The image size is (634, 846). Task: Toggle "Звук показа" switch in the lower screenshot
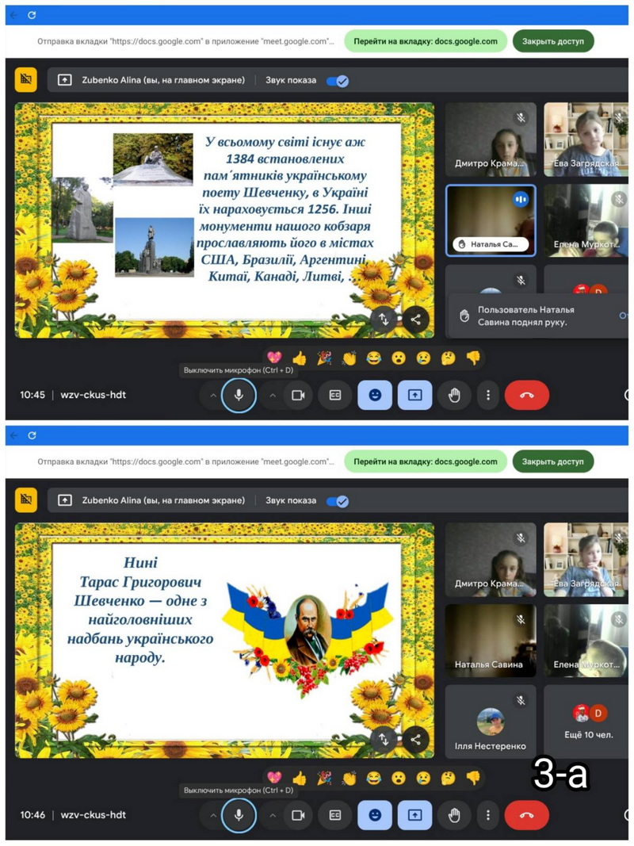[338, 500]
